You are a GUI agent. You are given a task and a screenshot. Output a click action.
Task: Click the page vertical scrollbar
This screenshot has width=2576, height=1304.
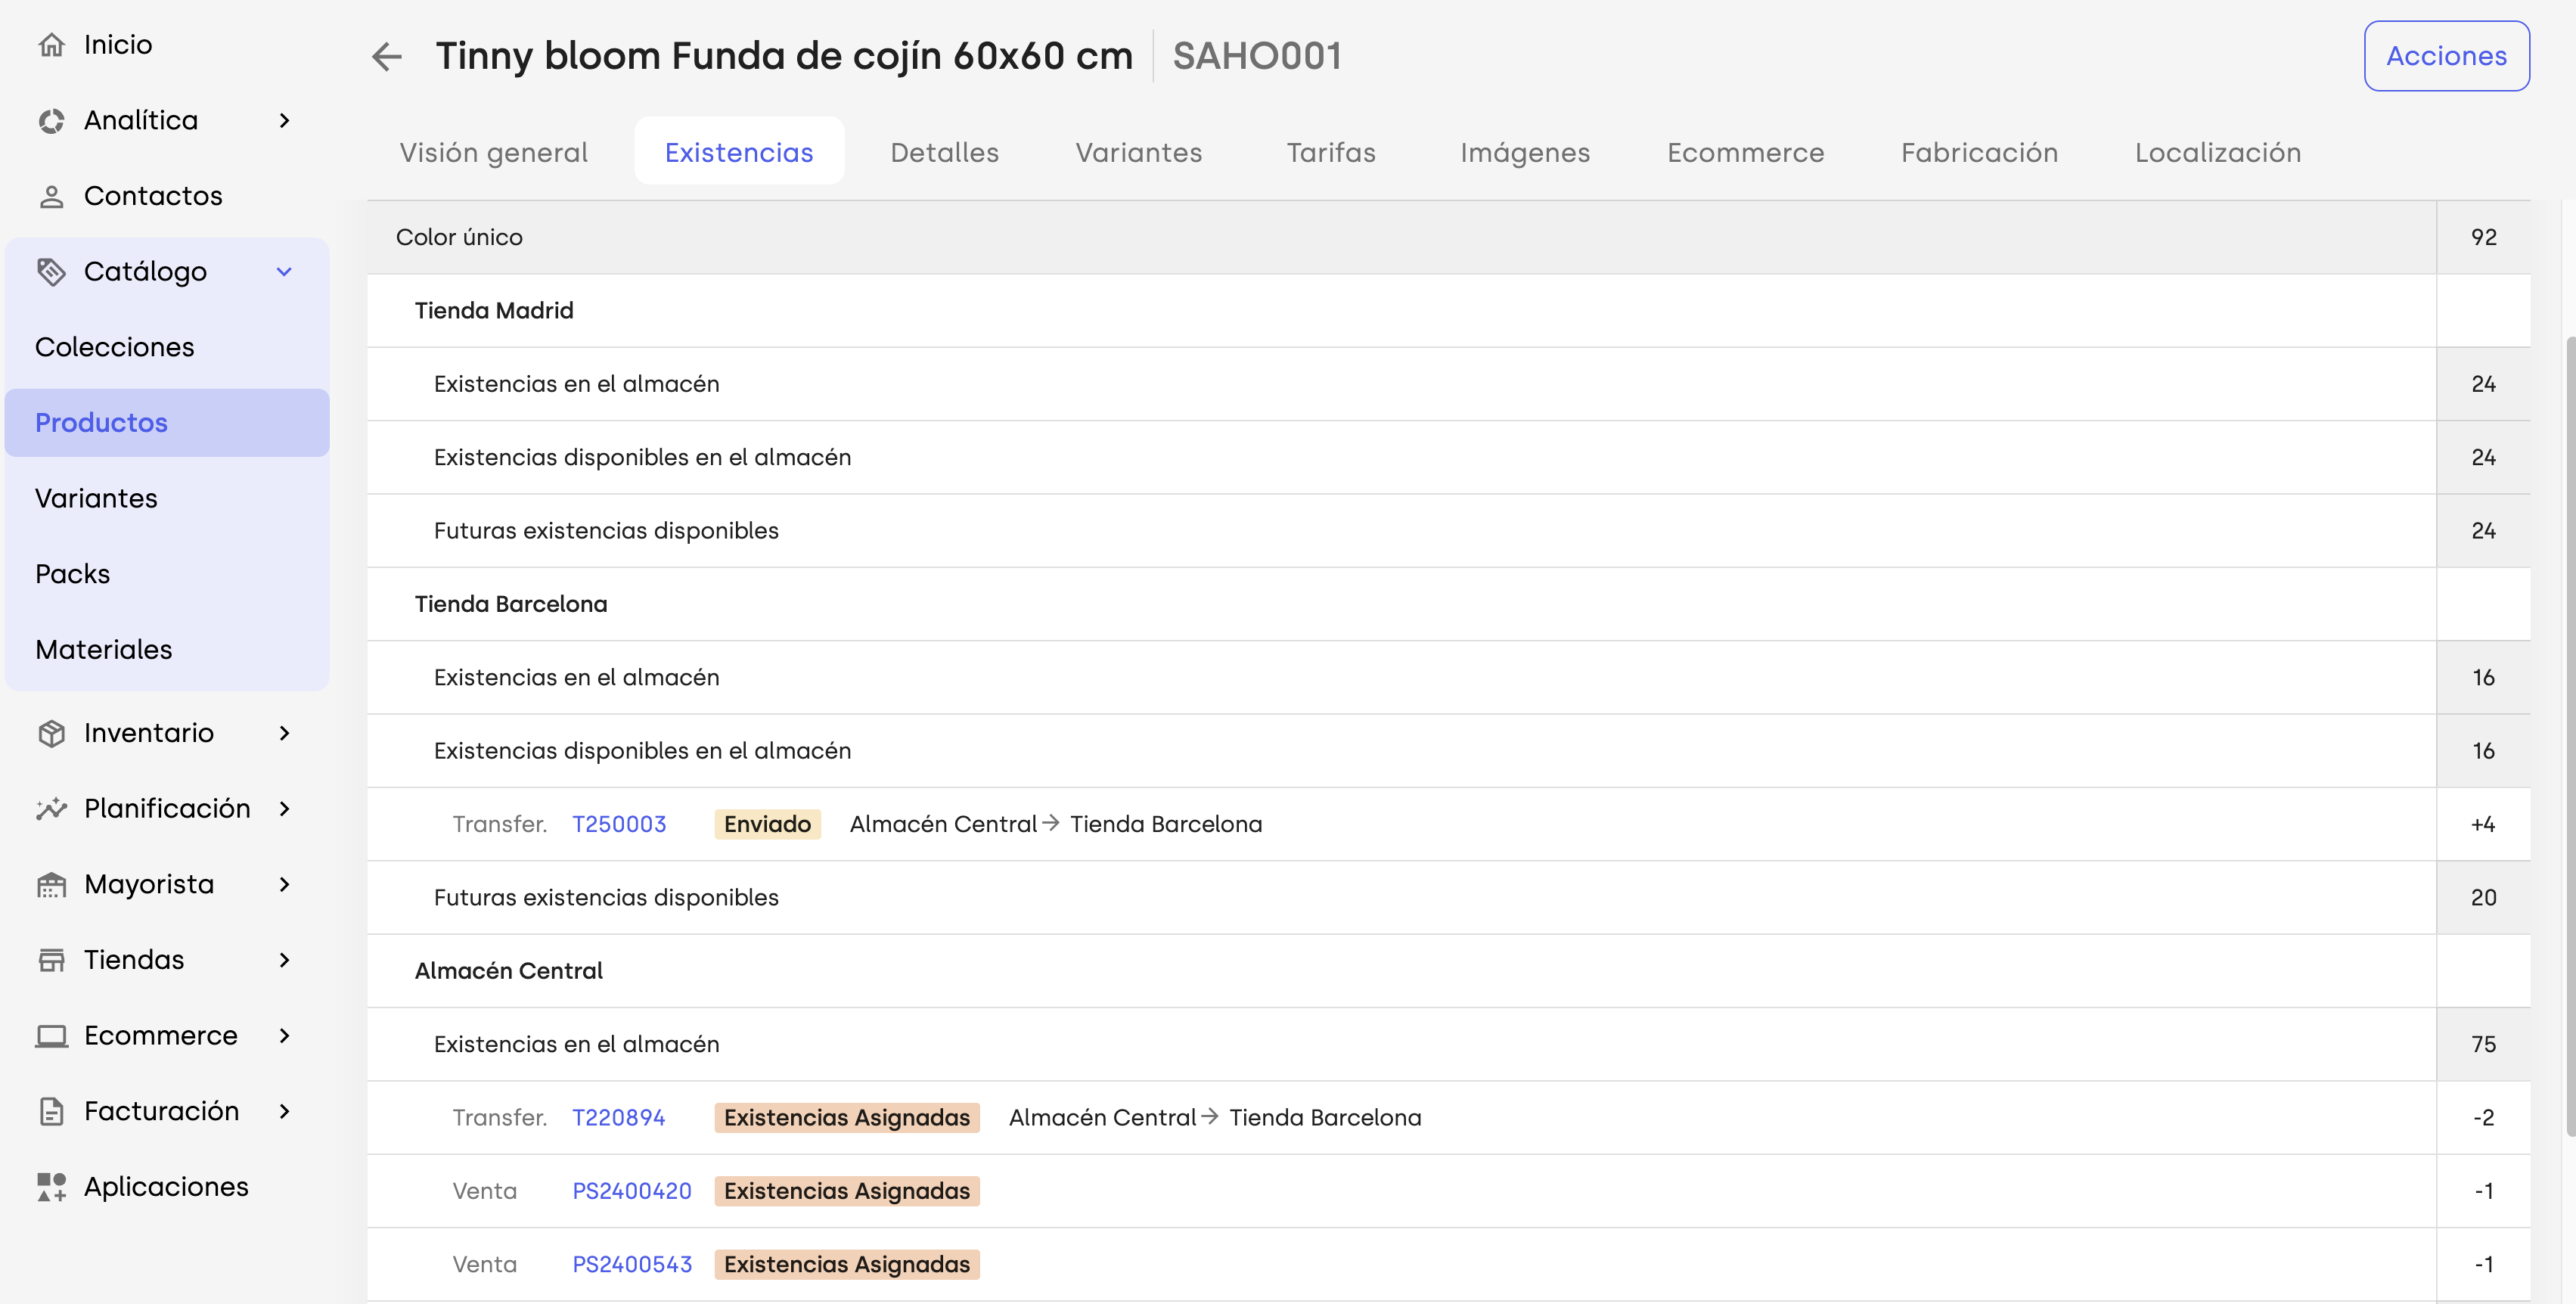click(2570, 736)
